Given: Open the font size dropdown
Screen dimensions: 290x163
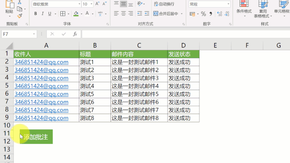Looking at the screenshot, I should tap(91, 4).
